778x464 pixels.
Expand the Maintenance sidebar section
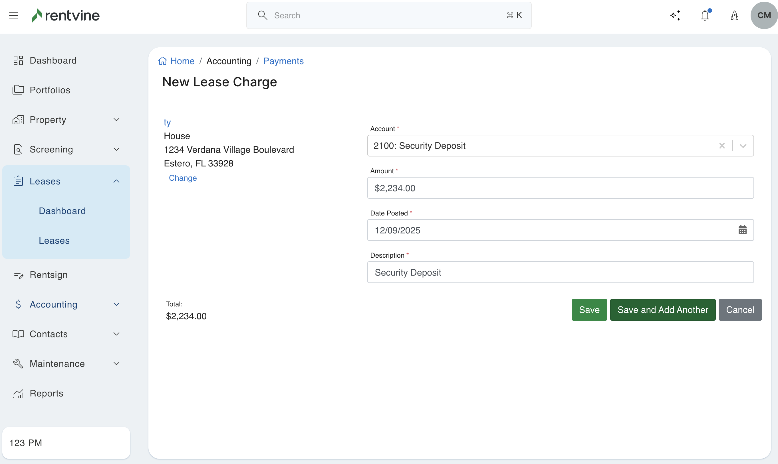pos(116,364)
